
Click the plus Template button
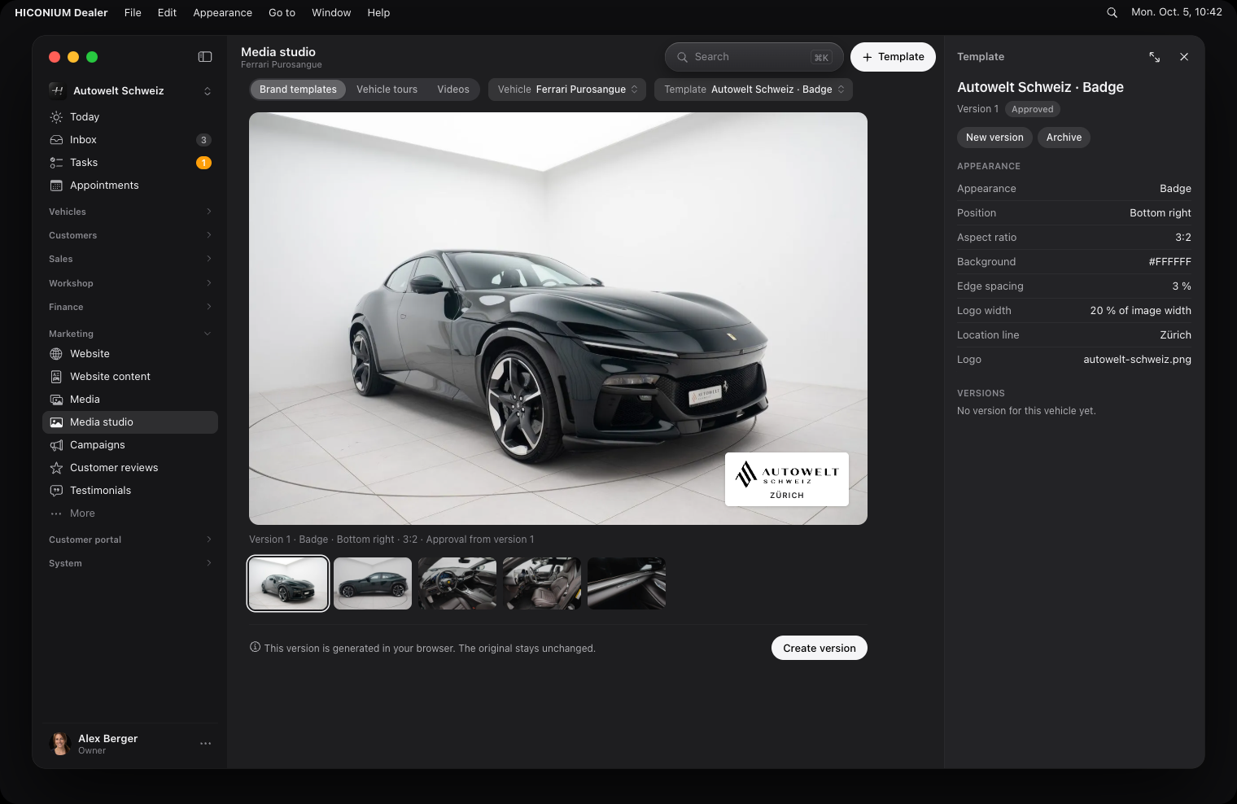coord(893,57)
